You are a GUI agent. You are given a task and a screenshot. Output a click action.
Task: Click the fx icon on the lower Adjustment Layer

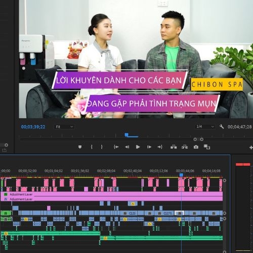click(6, 199)
